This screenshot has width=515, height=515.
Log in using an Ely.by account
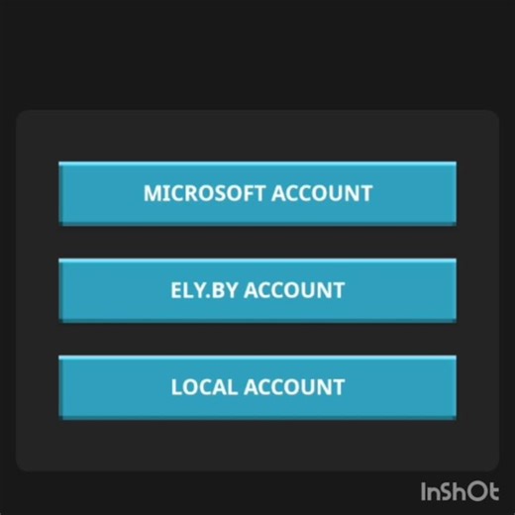click(257, 290)
